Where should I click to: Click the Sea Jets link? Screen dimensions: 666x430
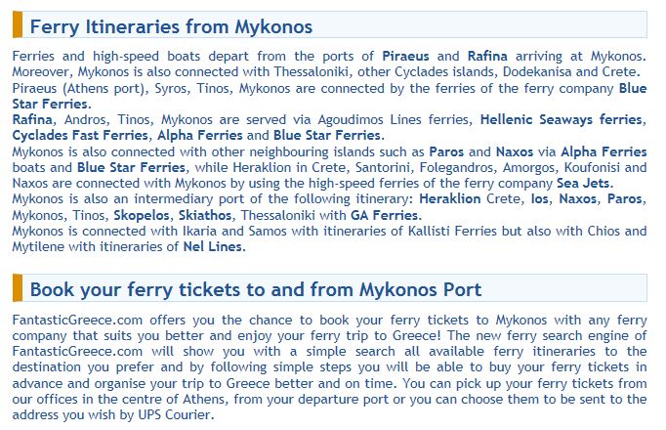[x=583, y=183]
